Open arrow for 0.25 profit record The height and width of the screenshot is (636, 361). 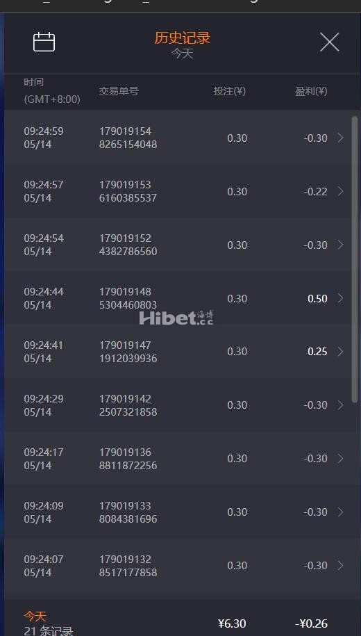(x=340, y=351)
